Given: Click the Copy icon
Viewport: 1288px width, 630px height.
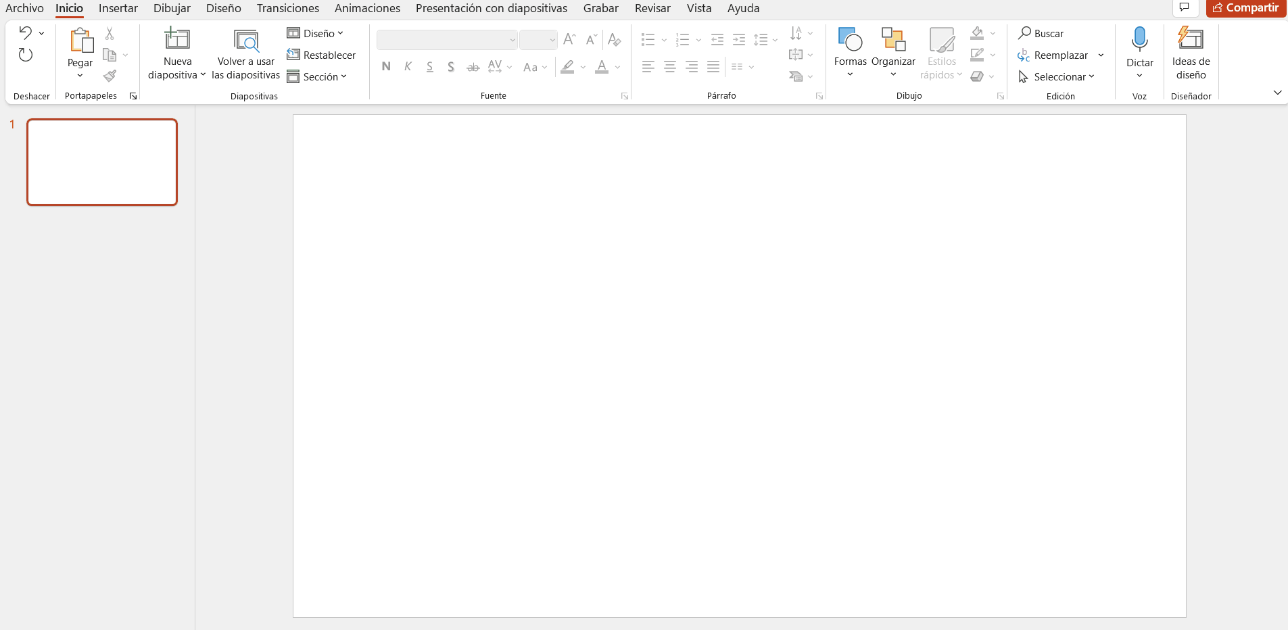Looking at the screenshot, I should pyautogui.click(x=110, y=55).
